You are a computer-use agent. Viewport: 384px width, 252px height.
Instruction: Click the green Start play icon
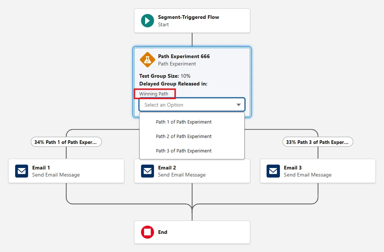(x=147, y=21)
